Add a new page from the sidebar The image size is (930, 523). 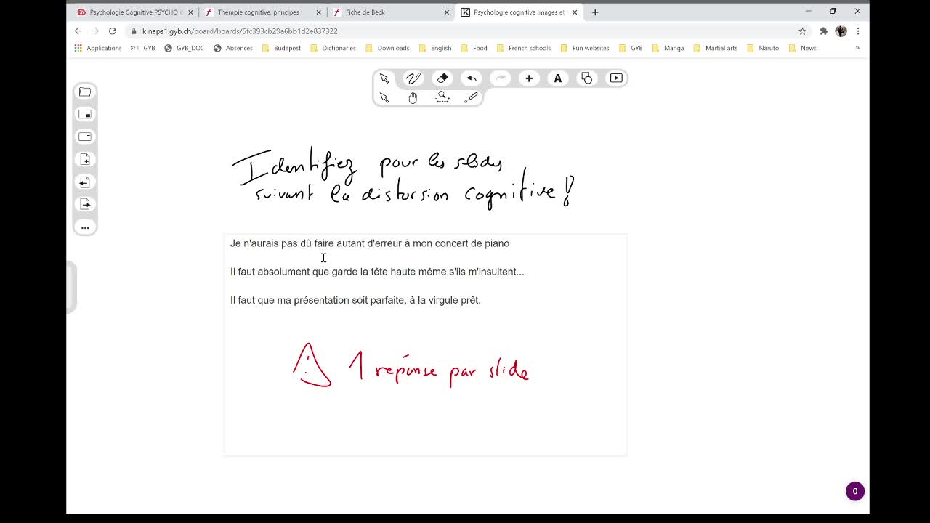(85, 159)
